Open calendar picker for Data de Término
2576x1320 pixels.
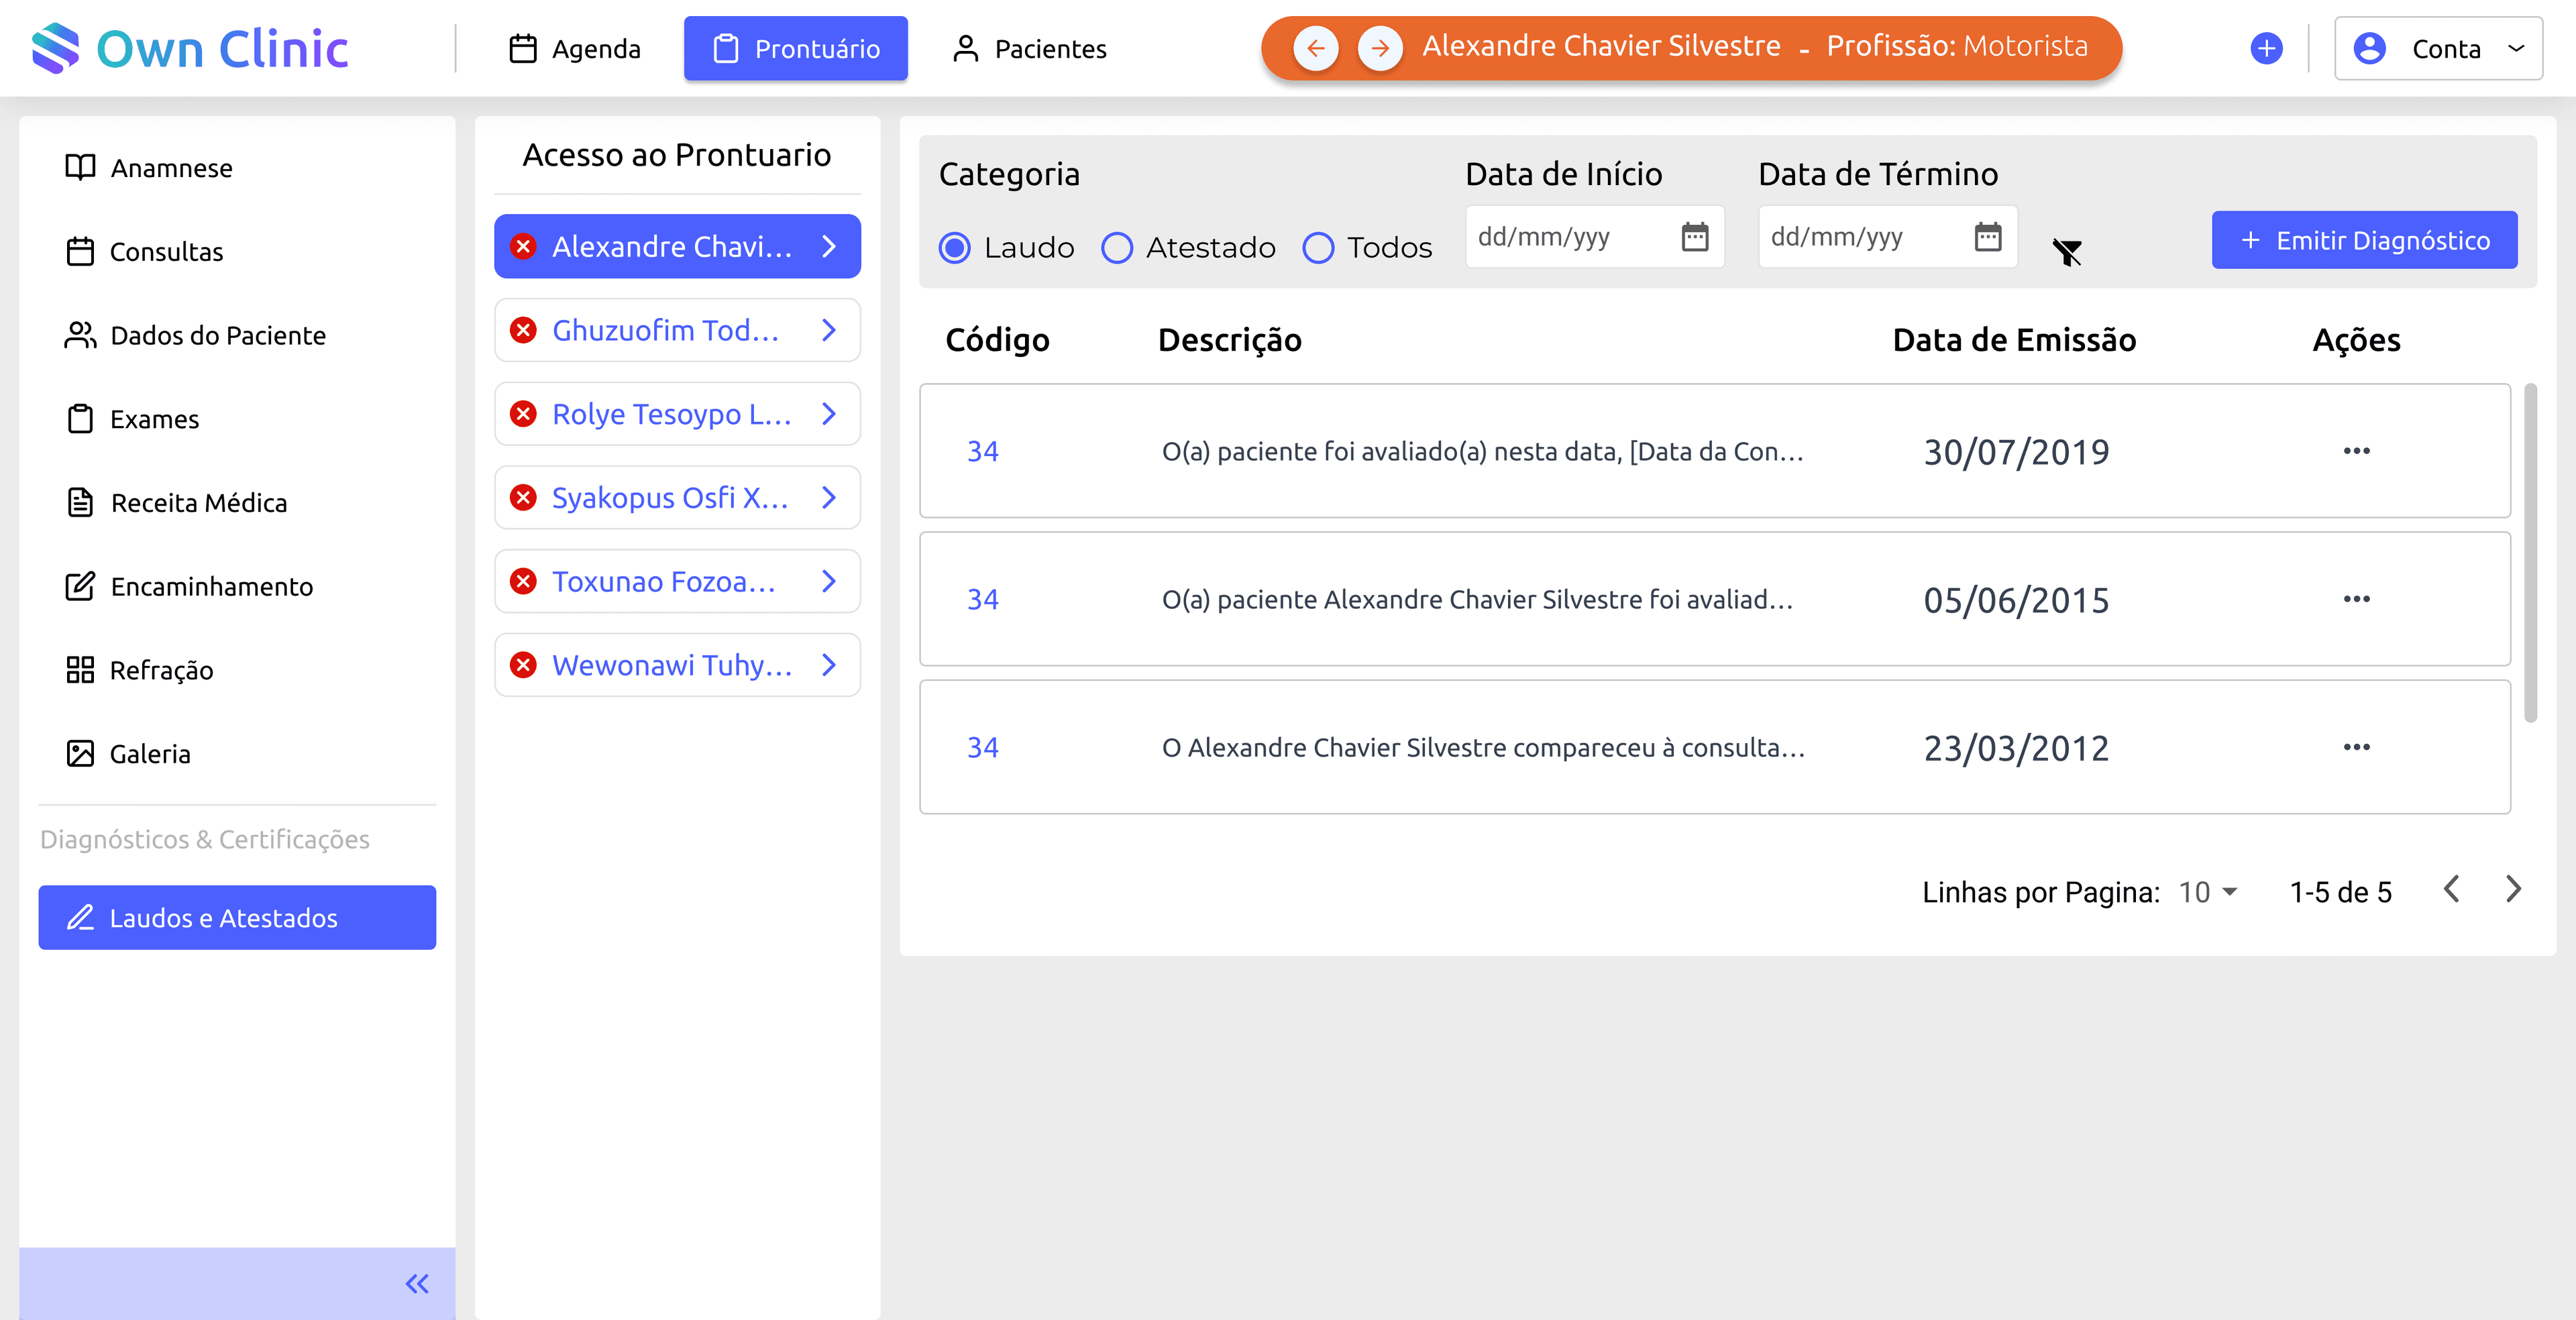point(1987,237)
